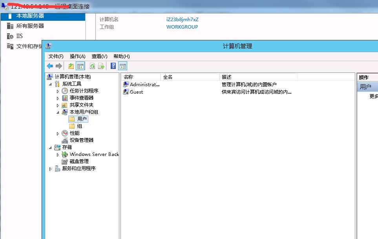Viewport: 378px width, 239px height.
Task: Toggle the action pane toolbar button
Action: [123, 66]
